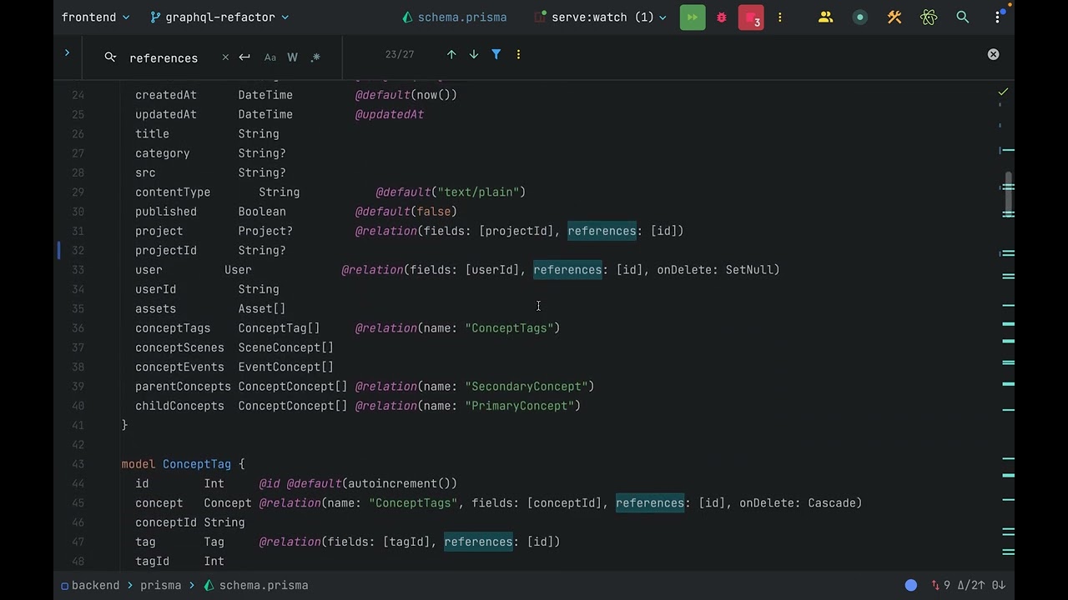Jump to previous search occurrence
1068x600 pixels.
tap(451, 54)
